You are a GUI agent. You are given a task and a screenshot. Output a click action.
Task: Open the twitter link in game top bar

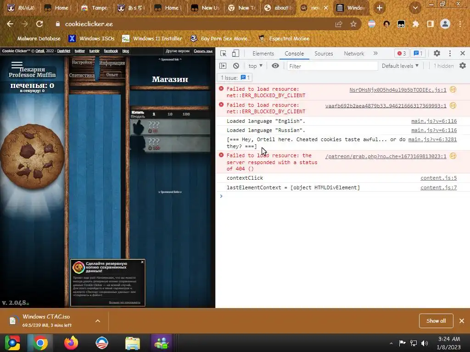[x=80, y=51]
